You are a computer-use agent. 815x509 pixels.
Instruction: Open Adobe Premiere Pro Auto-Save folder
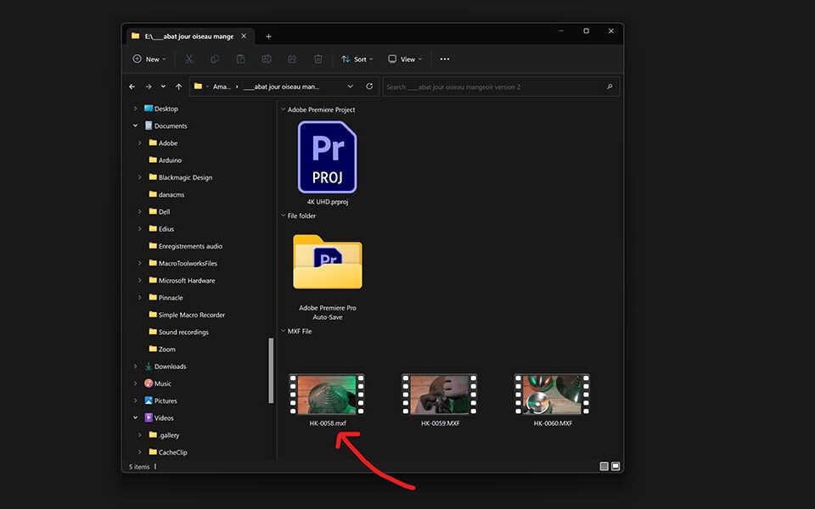(328, 262)
